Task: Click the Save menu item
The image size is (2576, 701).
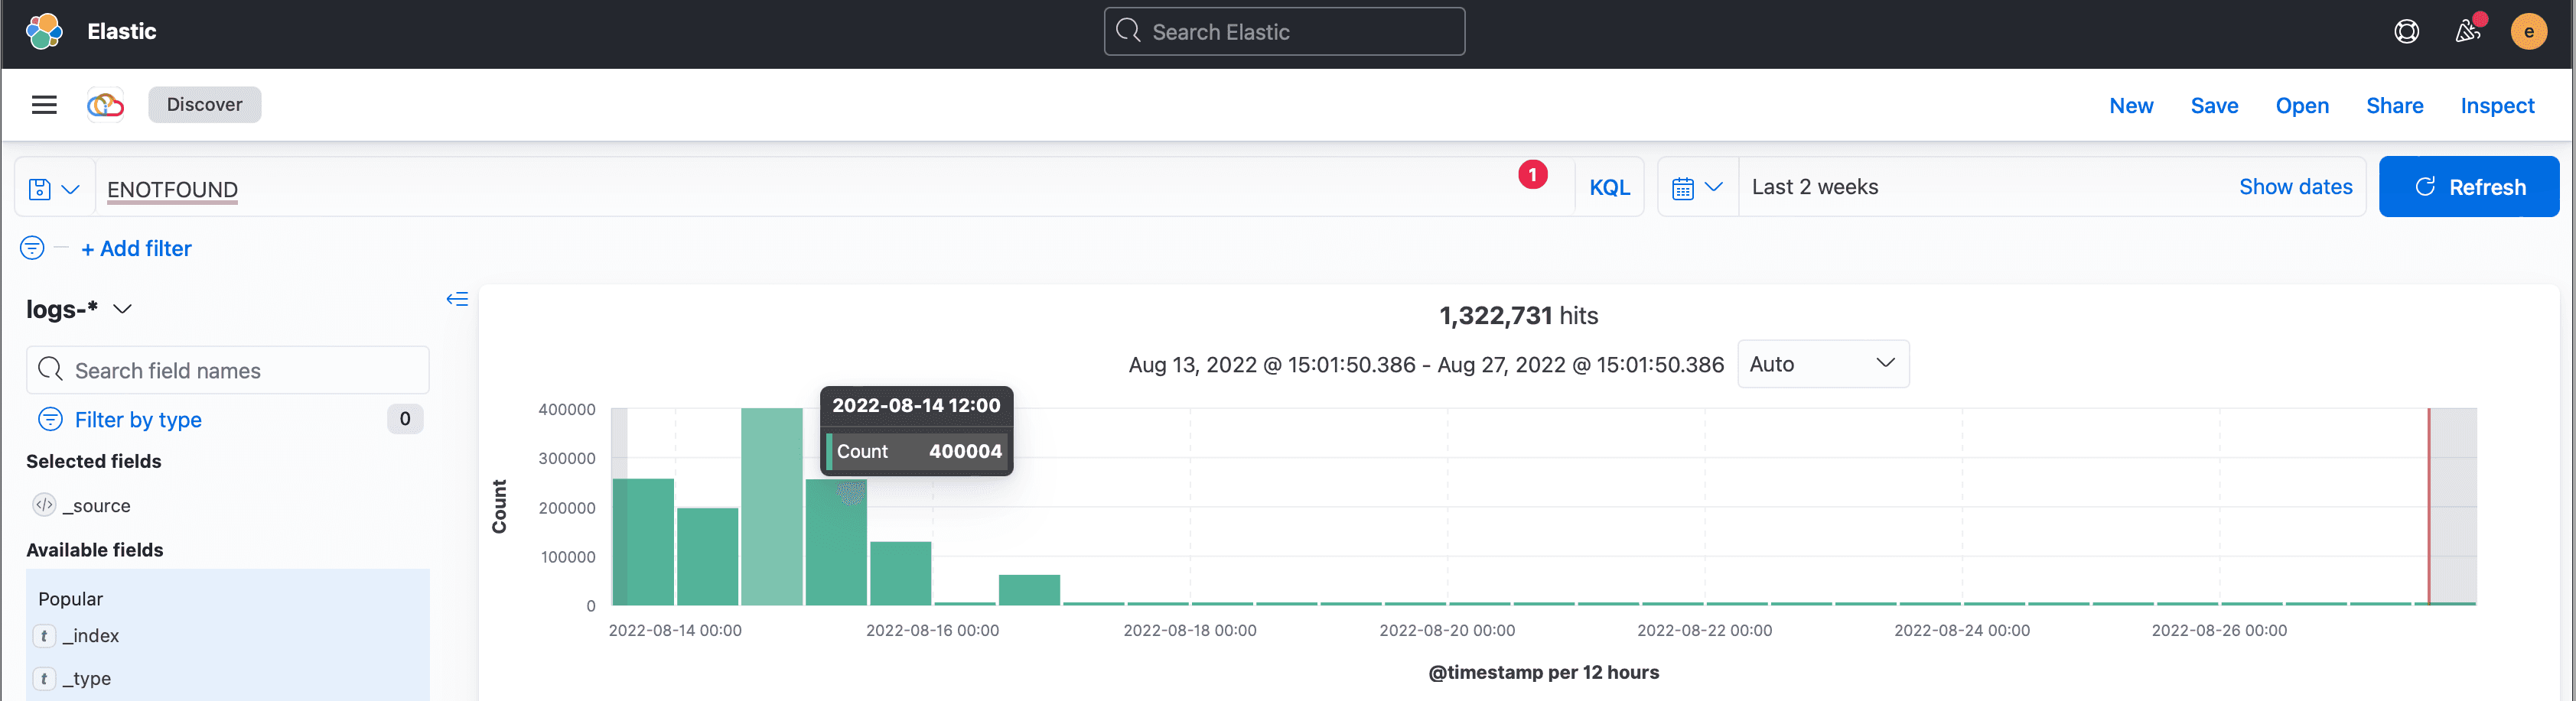Action: (x=2214, y=105)
